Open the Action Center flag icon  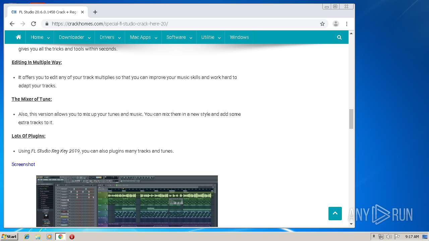tap(397, 237)
